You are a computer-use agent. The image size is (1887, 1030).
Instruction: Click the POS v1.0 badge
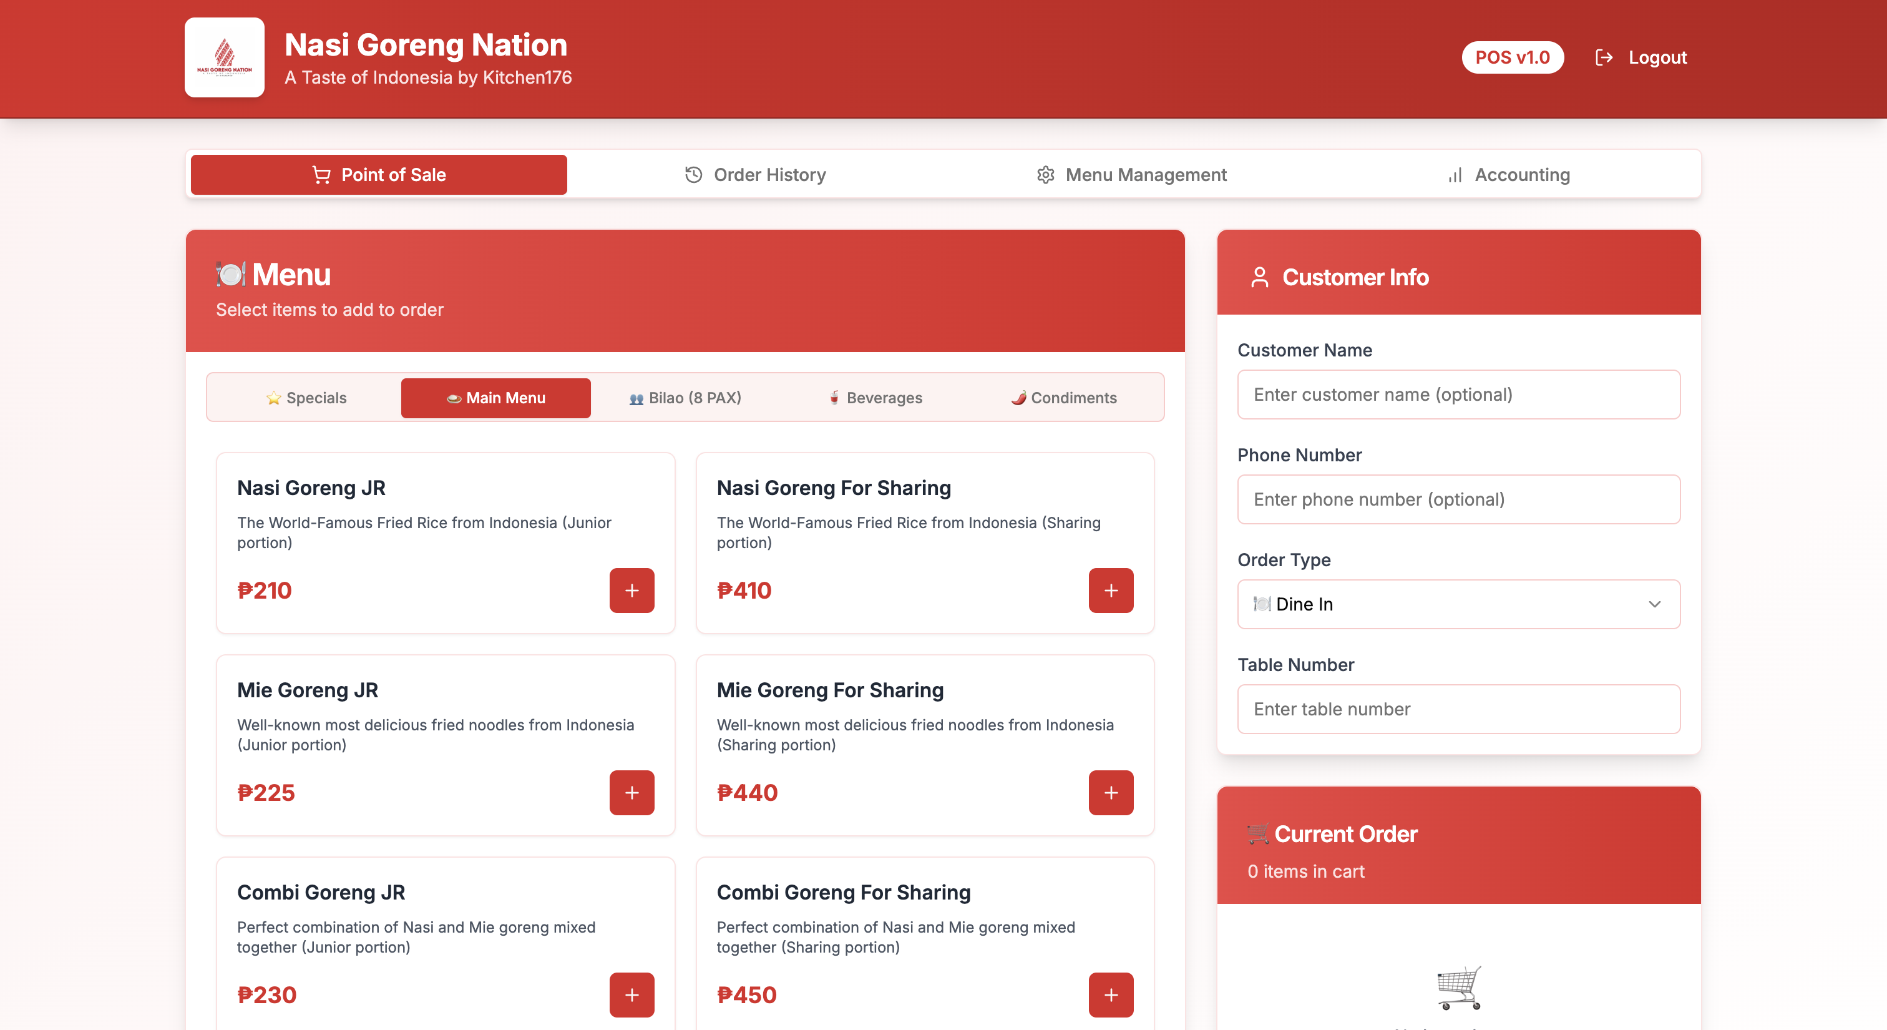click(1512, 57)
